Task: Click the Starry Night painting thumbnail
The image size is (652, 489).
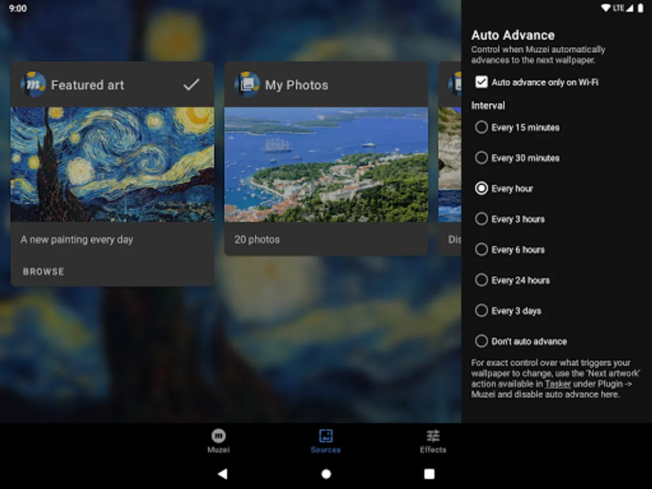Action: point(112,164)
